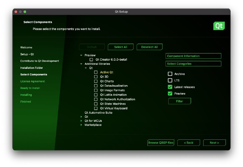Open Browse QBSP files
This screenshot has height=167, width=243.
pos(161,142)
